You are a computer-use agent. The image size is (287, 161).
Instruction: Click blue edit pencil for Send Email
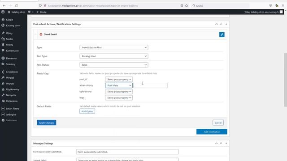[x=222, y=34]
